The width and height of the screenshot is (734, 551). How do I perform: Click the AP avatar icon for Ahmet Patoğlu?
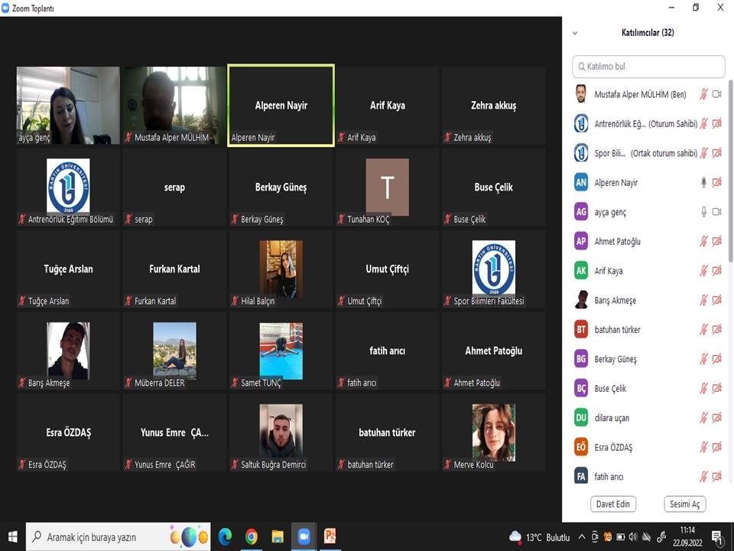coord(581,241)
